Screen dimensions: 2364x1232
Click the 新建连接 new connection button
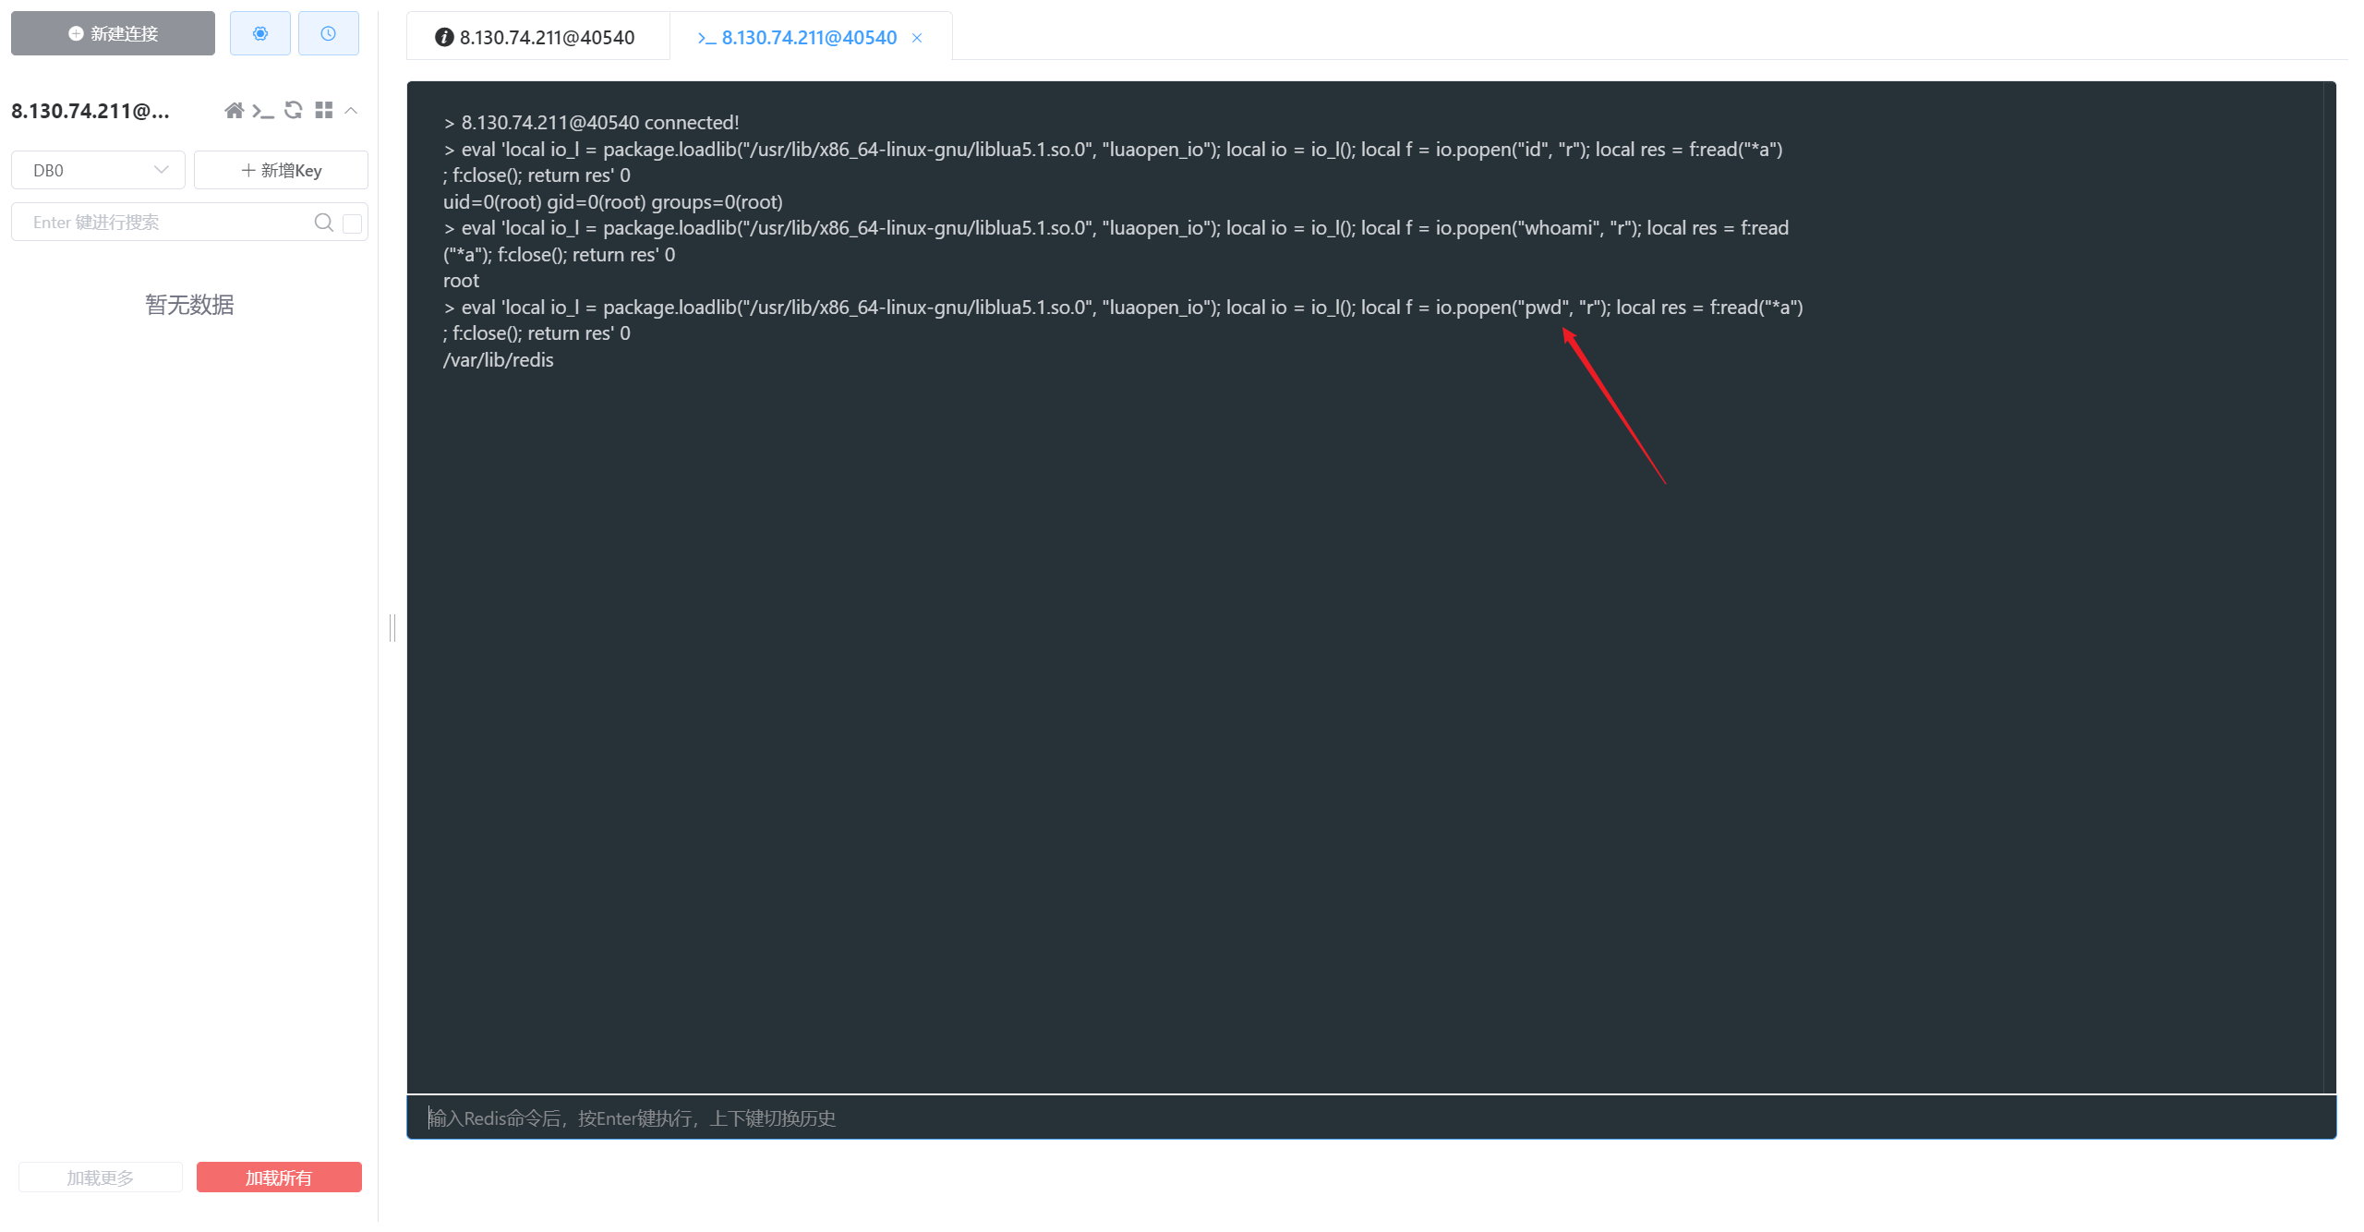113,33
